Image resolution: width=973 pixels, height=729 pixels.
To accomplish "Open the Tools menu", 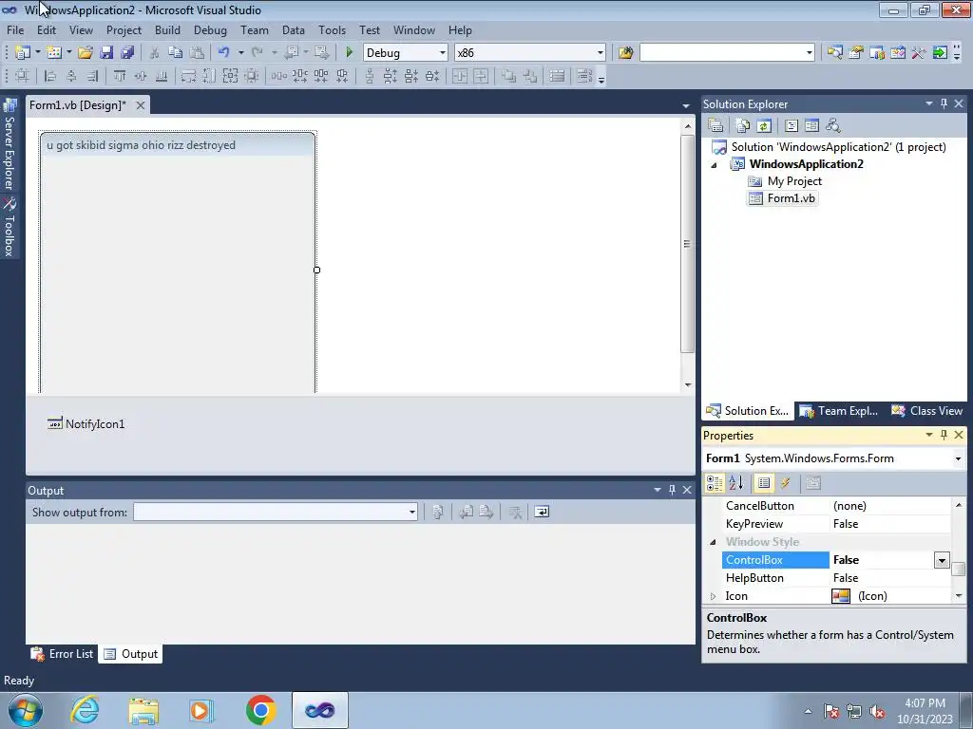I will tap(332, 29).
